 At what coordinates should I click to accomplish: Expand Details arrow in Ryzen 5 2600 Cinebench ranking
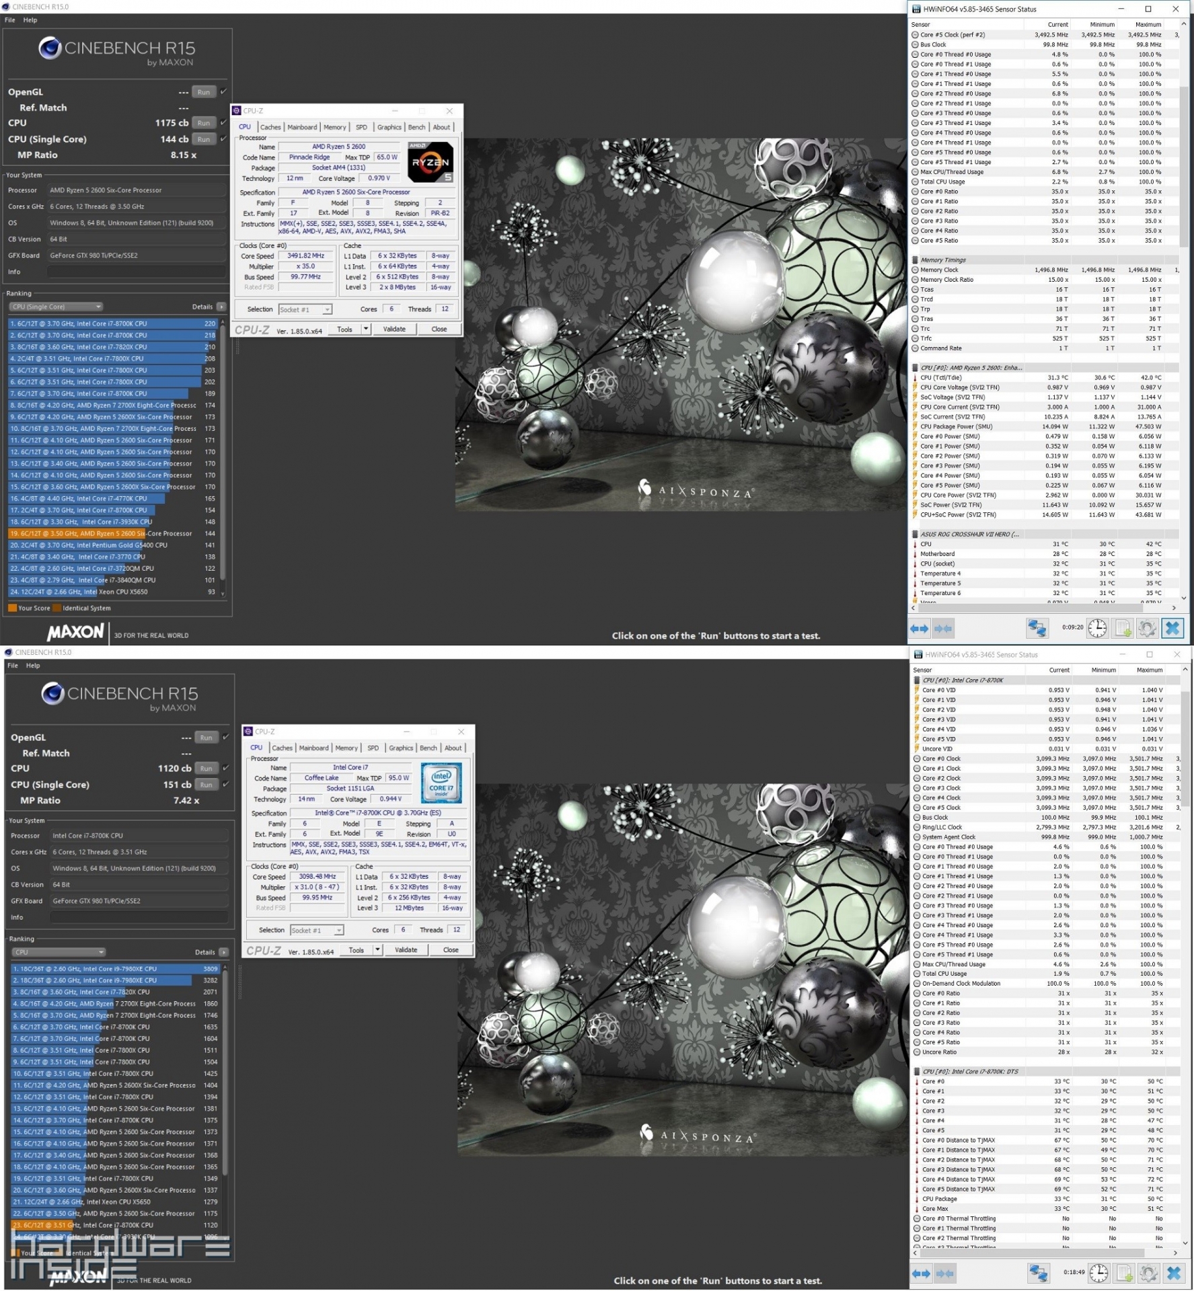point(221,307)
